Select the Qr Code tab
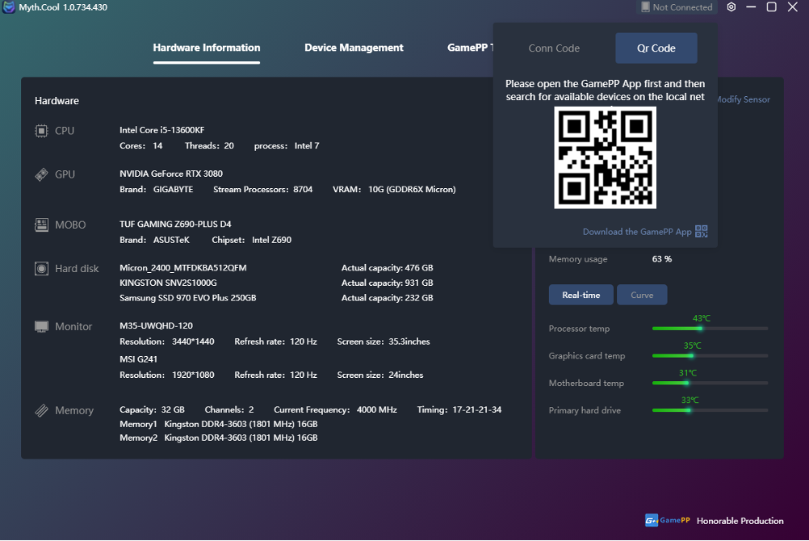The image size is (809, 541). point(656,48)
